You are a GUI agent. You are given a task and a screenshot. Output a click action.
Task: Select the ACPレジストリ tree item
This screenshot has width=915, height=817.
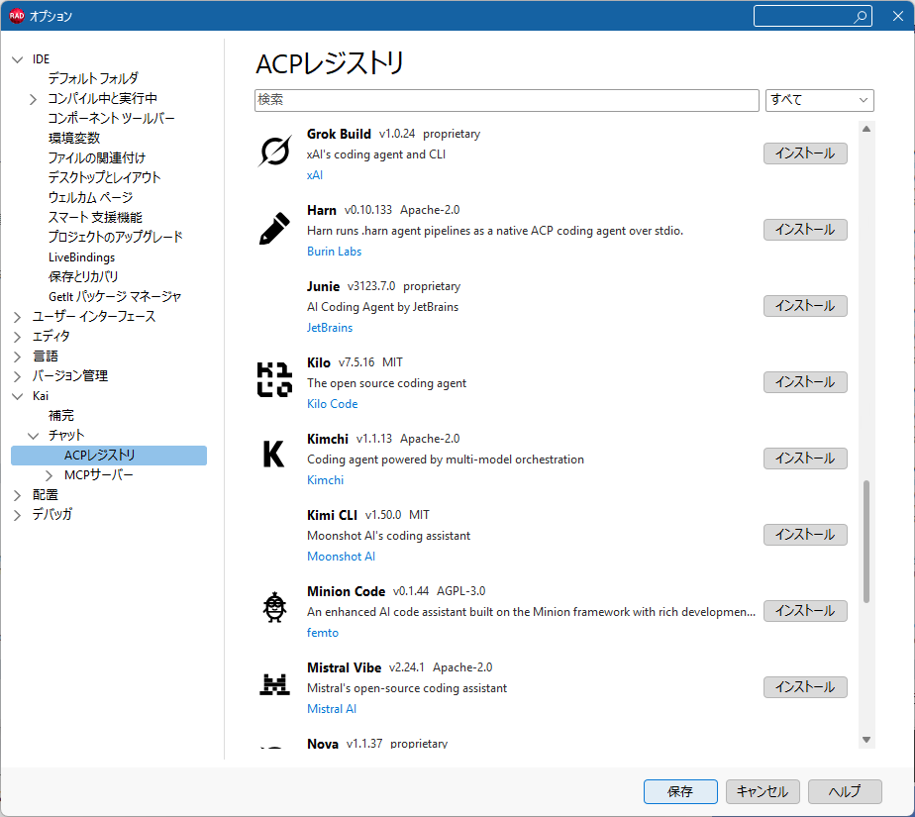pos(109,456)
